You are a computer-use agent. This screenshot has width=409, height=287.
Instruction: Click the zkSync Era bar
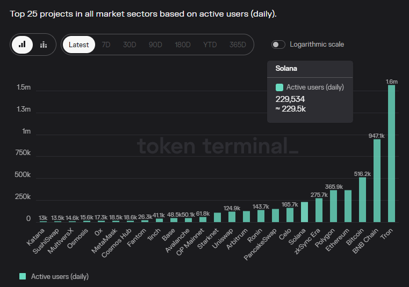click(319, 210)
